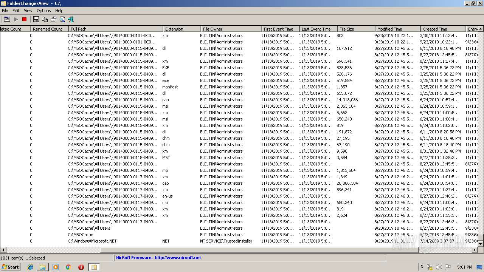Open the View menu
This screenshot has height=272, width=484.
pyautogui.click(x=28, y=11)
